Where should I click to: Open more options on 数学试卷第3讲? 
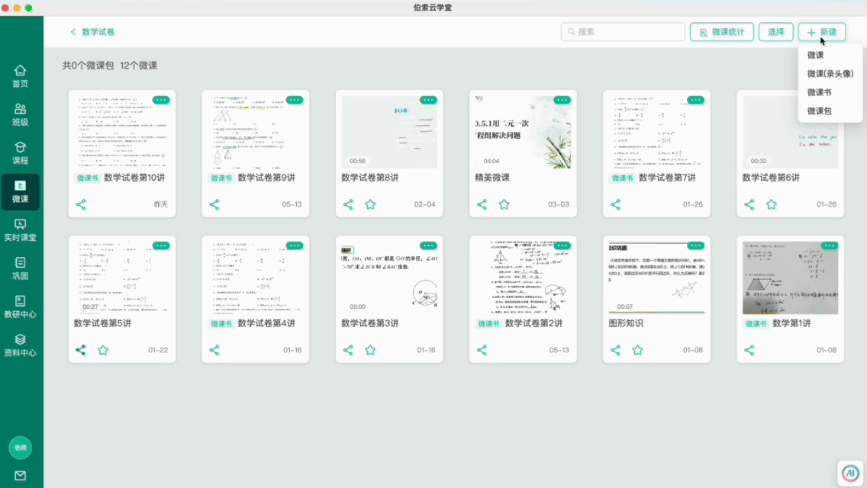pos(428,246)
